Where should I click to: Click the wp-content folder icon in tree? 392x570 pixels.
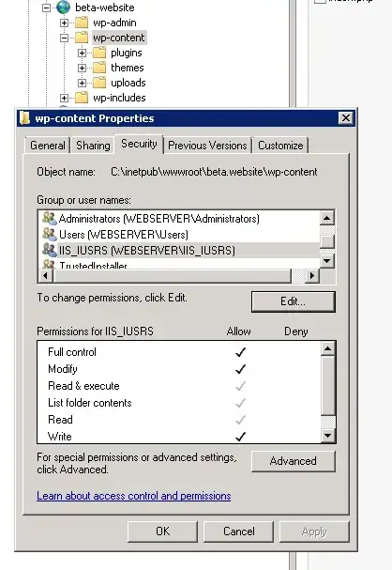(x=82, y=38)
